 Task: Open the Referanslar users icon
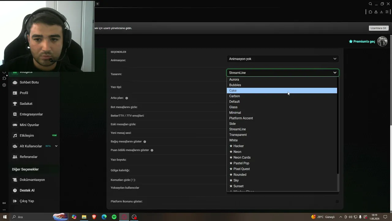pos(15,157)
